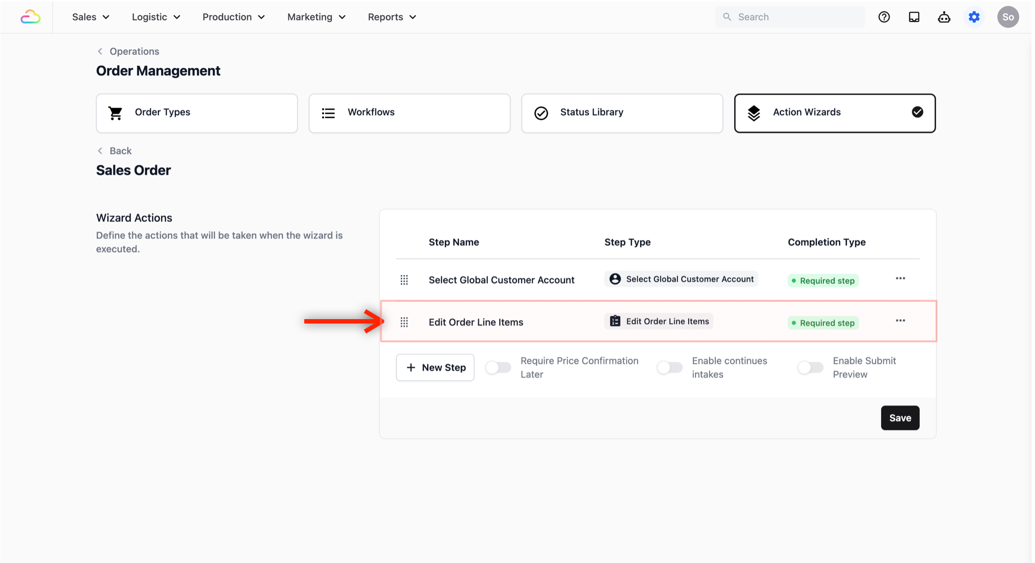
Task: Open the inbox tray icon
Action: pos(914,17)
